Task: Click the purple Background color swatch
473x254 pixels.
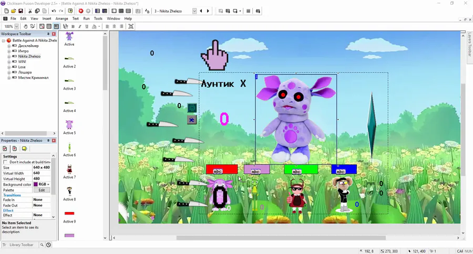Action: (x=36, y=184)
